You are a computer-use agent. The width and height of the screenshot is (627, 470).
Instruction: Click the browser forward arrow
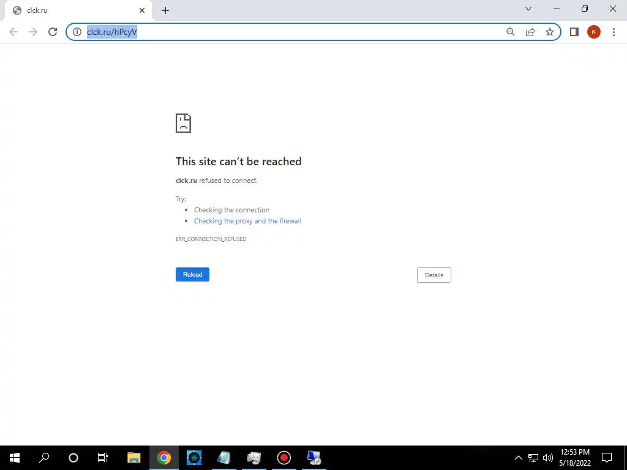tap(33, 32)
